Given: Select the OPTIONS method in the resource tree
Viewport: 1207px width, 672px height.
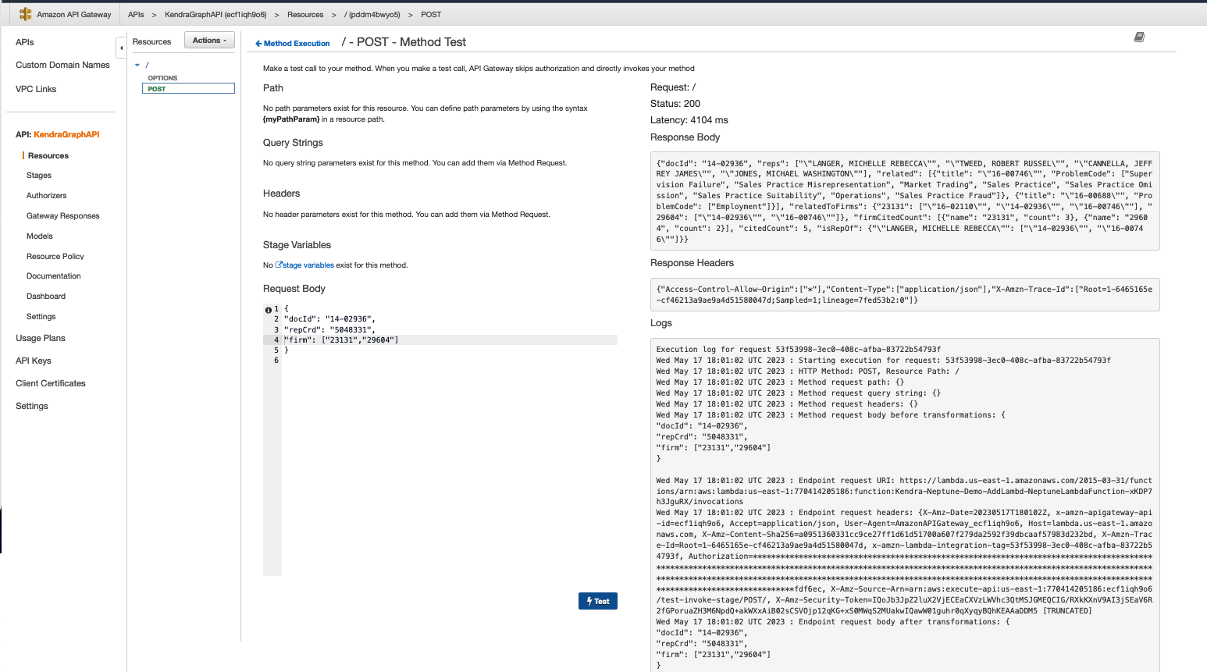Looking at the screenshot, I should [x=162, y=78].
